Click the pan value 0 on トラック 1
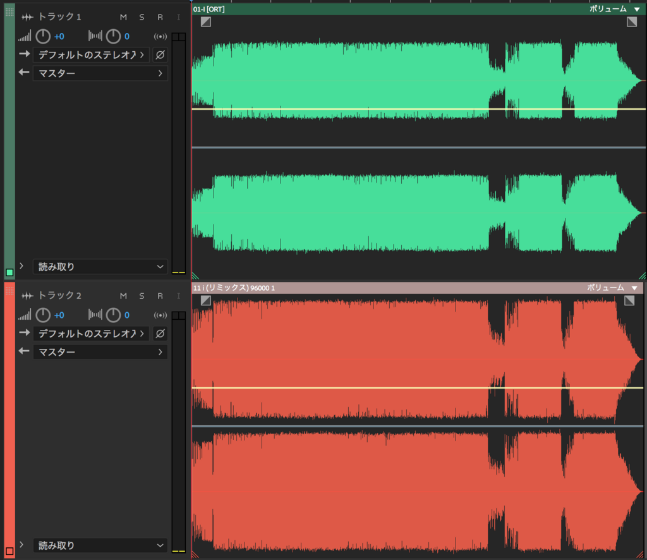 pyautogui.click(x=126, y=36)
